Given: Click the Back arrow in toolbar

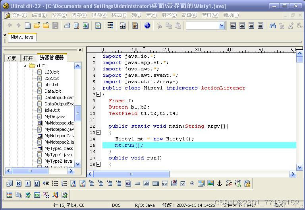Looking at the screenshot, I should pos(10,25).
